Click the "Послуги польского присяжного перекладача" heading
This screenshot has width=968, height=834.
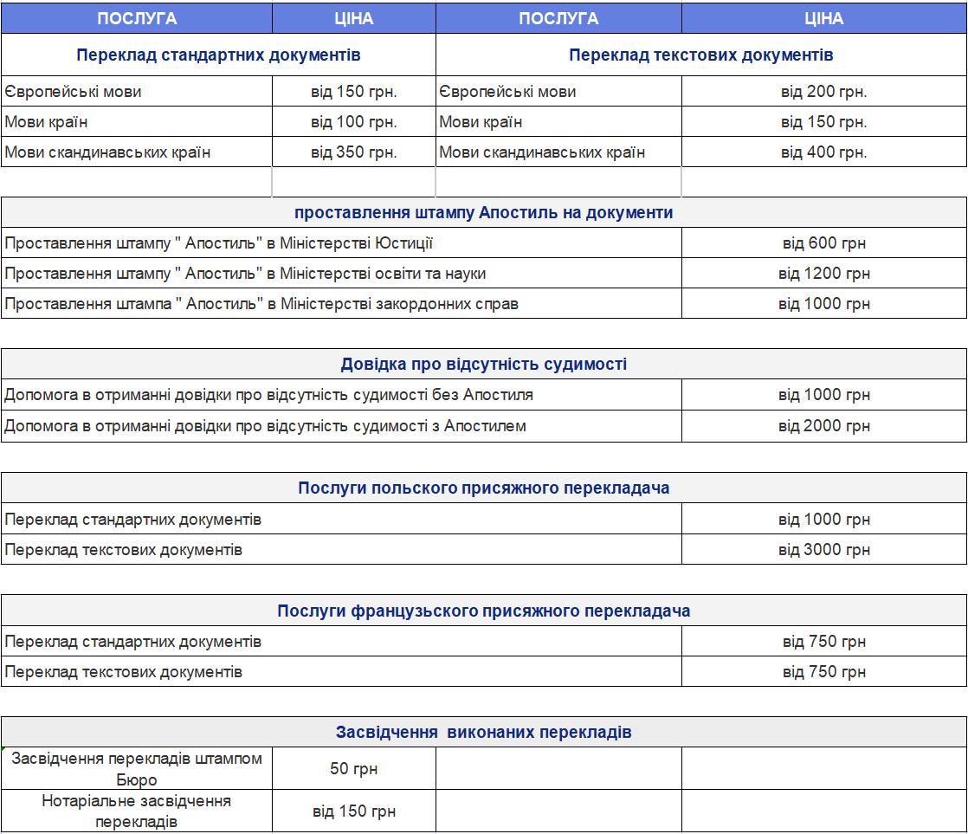[483, 488]
